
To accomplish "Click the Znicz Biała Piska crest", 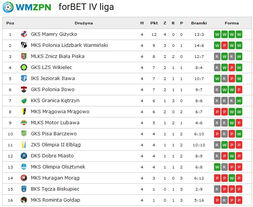I will (x=24, y=56).
